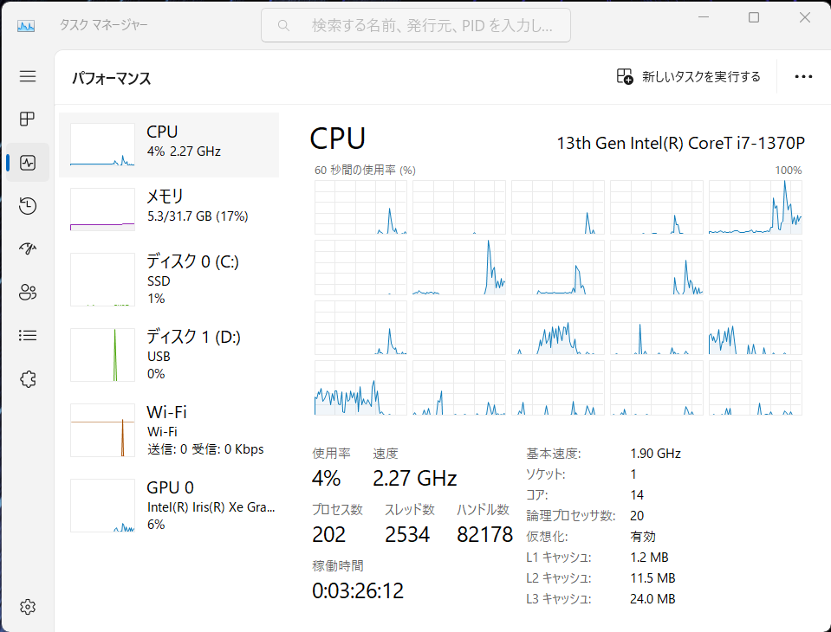Screen dimensions: 831x632
Task: Select the GPU 0 performance entry
Action: (x=169, y=505)
